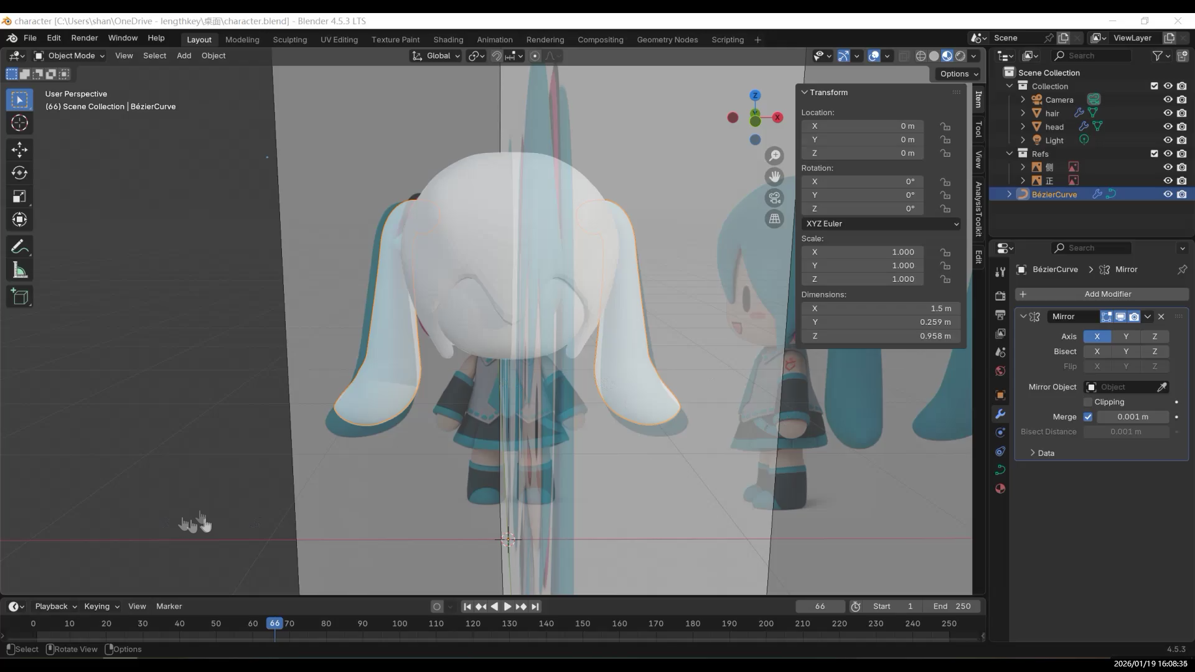Viewport: 1195px width, 672px height.
Task: Open the XYZ Euler rotation mode dropdown
Action: coord(881,224)
